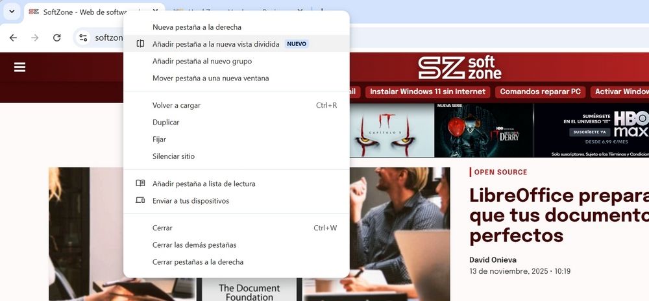Click the reading list book icon

tap(140, 183)
